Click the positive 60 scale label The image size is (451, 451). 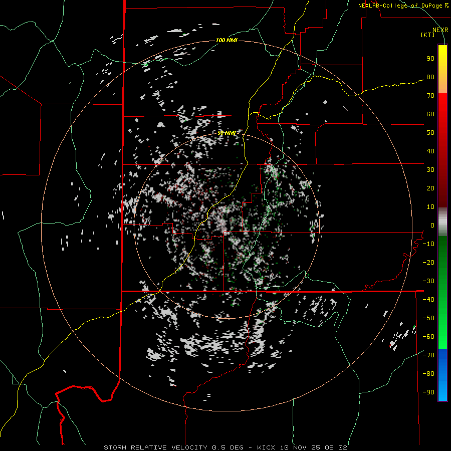pos(430,114)
